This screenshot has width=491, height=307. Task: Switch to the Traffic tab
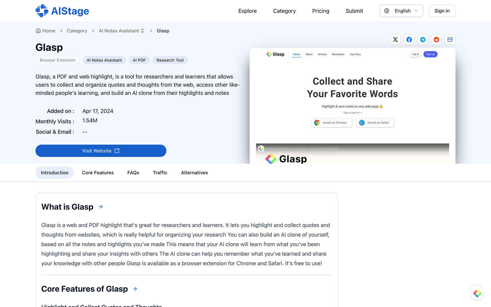160,173
